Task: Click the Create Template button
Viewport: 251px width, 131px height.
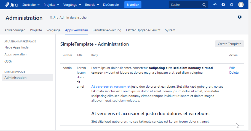Action: click(x=229, y=44)
